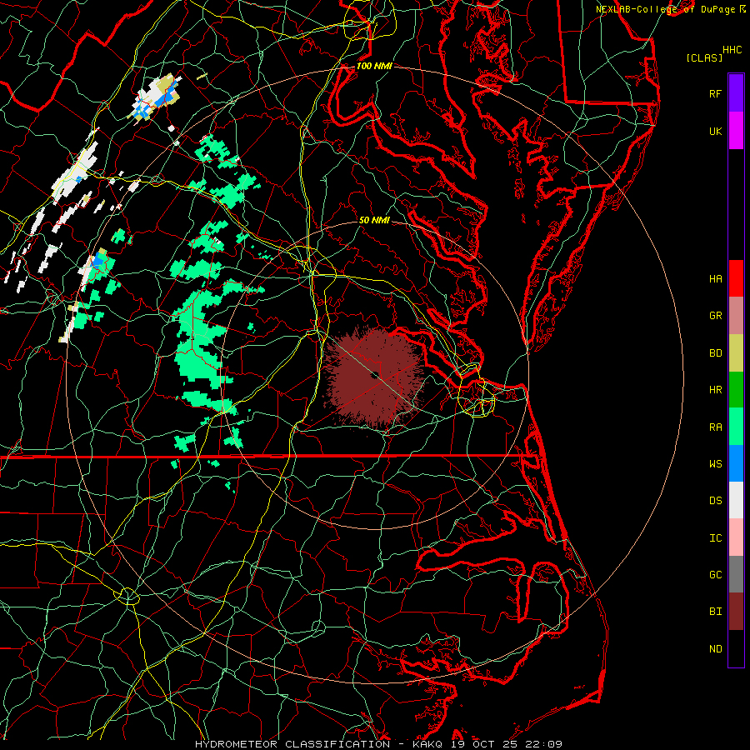Click the HHC product label
The height and width of the screenshot is (750, 750).
click(732, 50)
